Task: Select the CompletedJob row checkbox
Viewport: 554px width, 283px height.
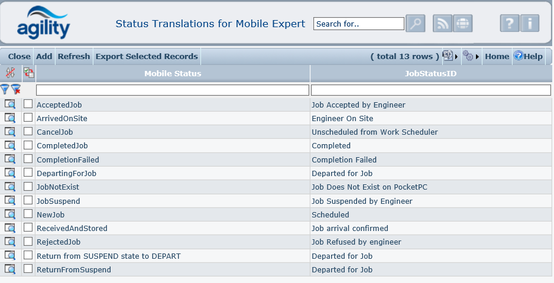Action: pos(28,145)
